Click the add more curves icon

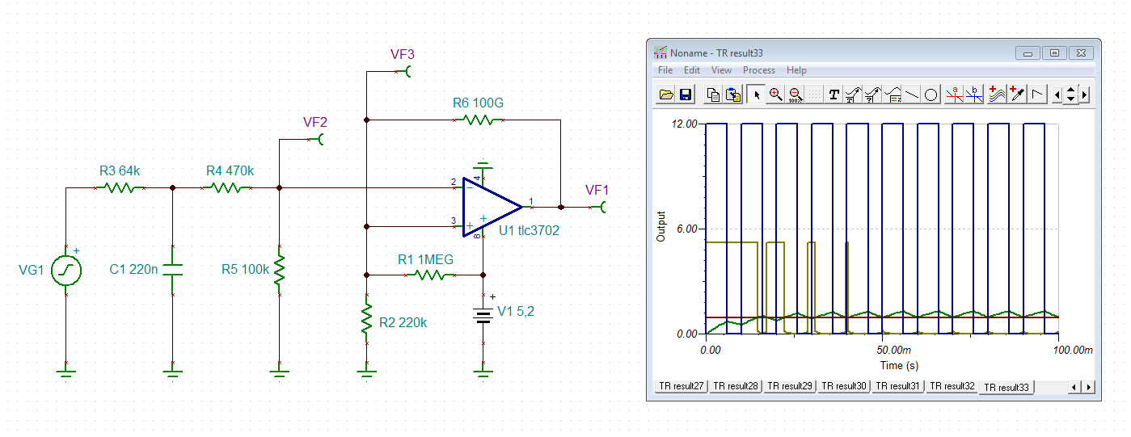tap(998, 95)
